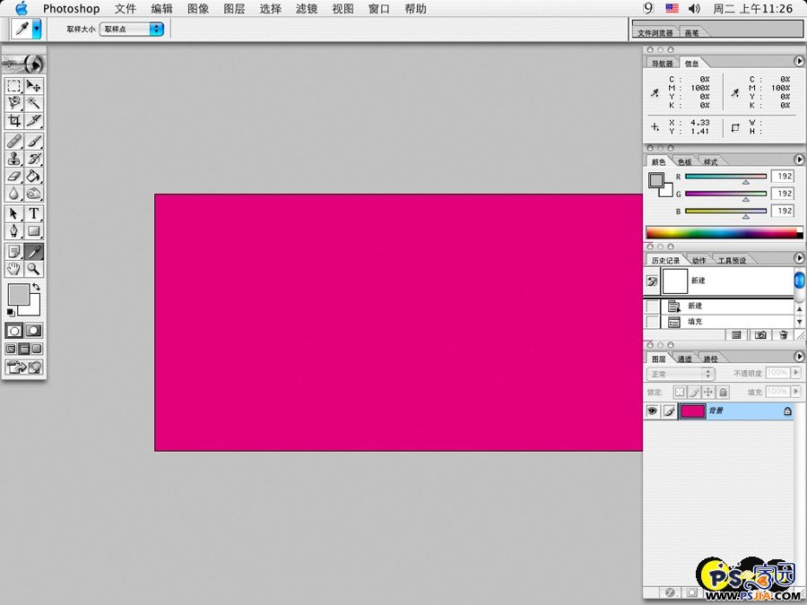Toggle history brush source box beside 填充
The width and height of the screenshot is (807, 605).
pos(652,322)
